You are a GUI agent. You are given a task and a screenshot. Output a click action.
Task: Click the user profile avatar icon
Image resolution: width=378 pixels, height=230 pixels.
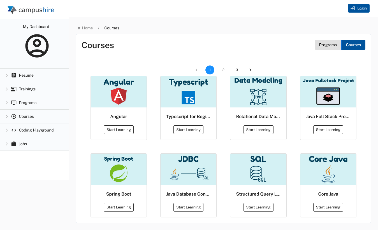[37, 46]
